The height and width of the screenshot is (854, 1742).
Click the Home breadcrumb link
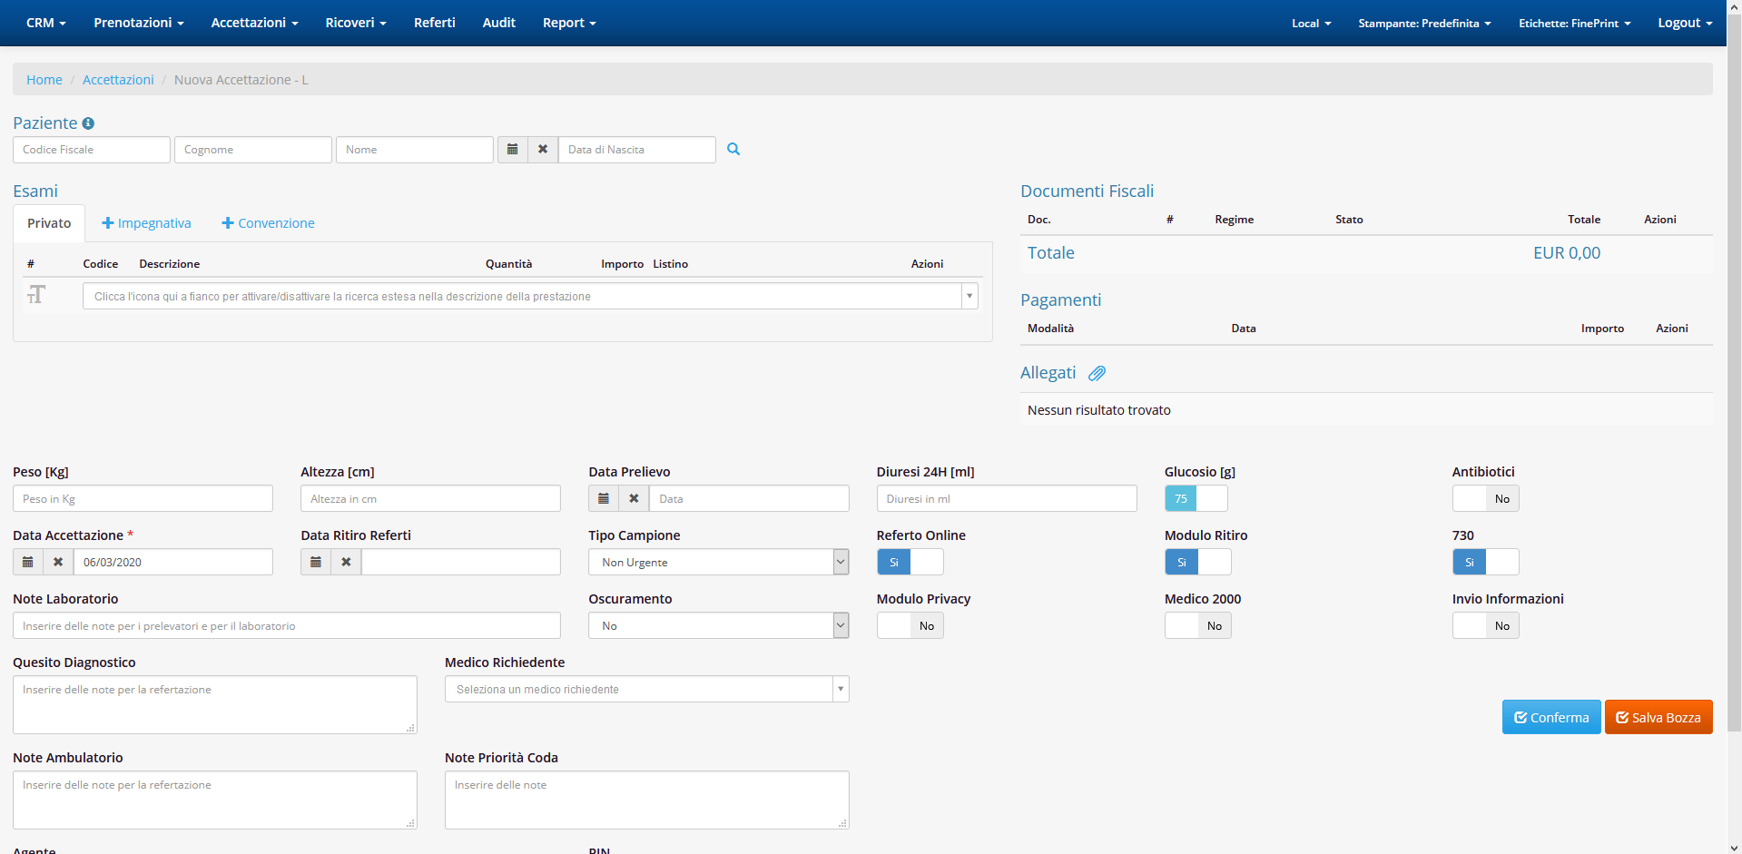coord(44,80)
